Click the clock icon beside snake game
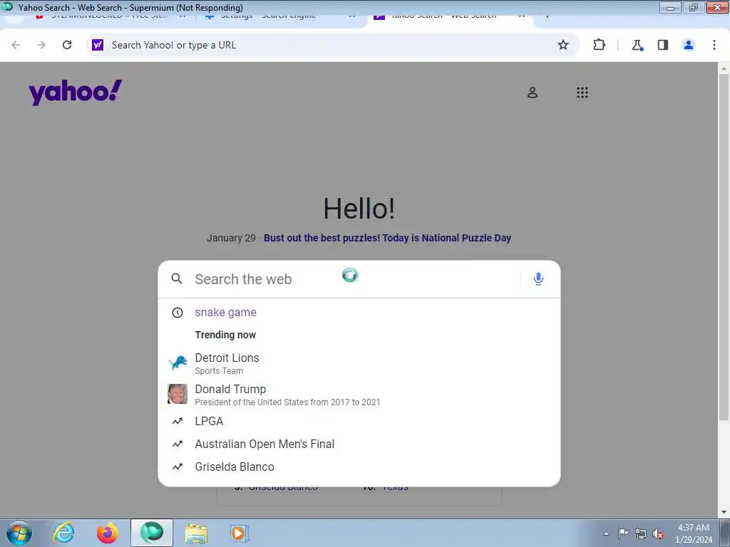 (x=178, y=313)
